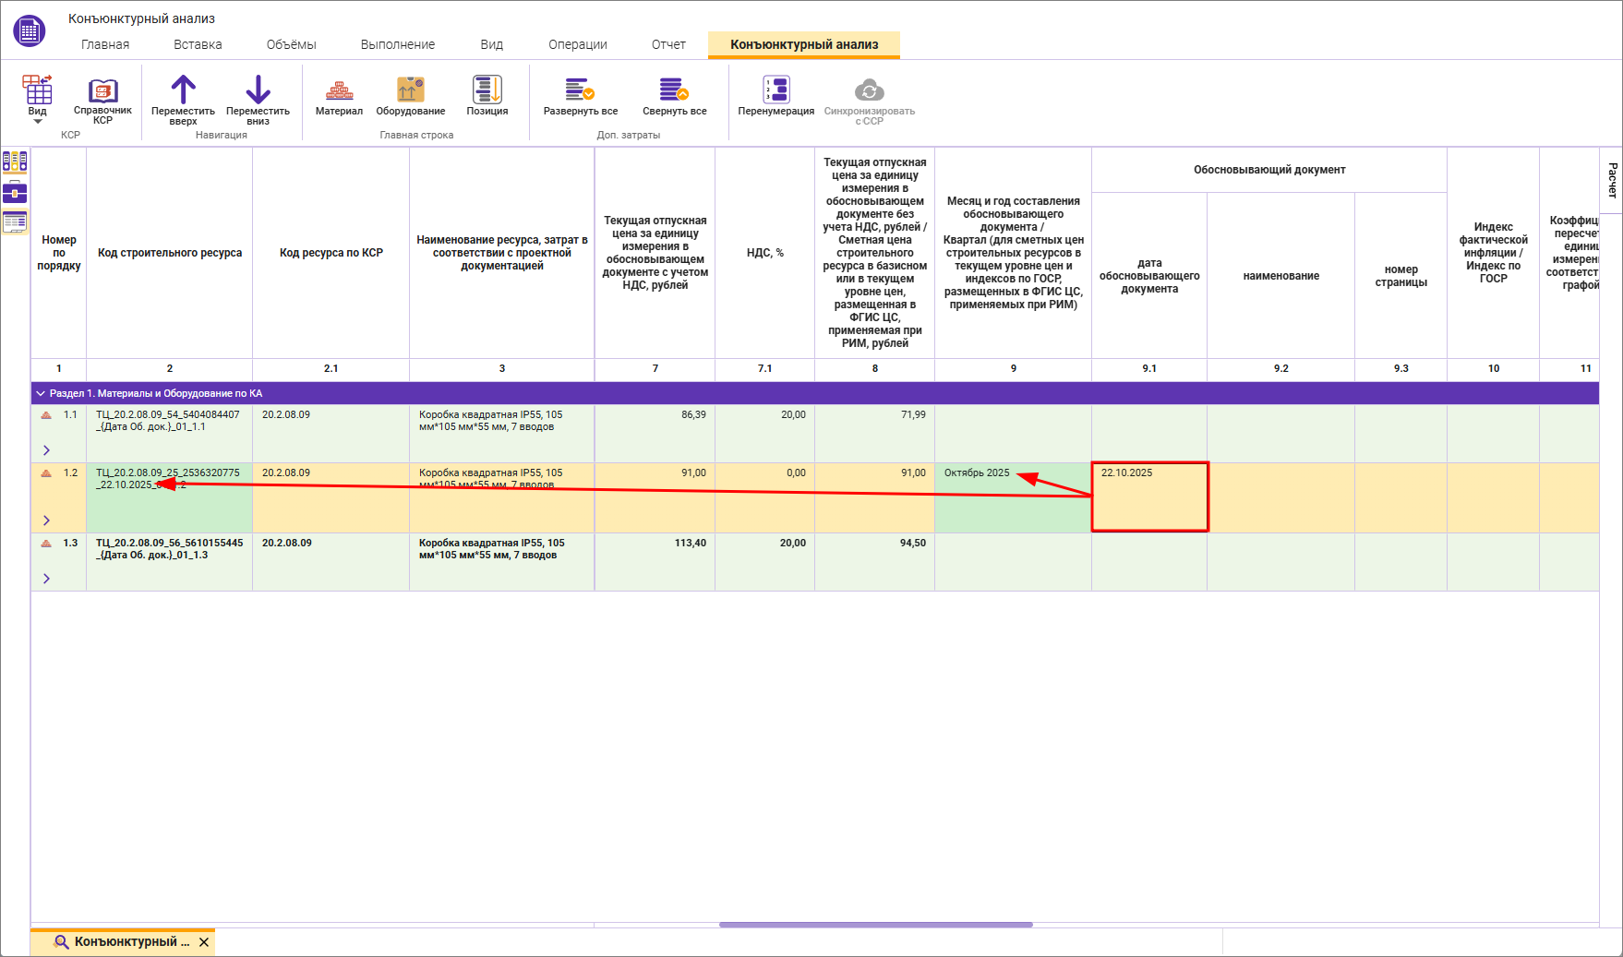Viewport: 1623px width, 957px height.
Task: Open the vertical Расчет side panel
Action: 1612,180
